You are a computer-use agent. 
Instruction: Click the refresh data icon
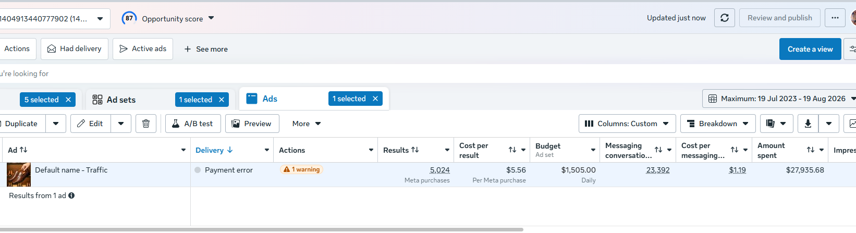[725, 18]
